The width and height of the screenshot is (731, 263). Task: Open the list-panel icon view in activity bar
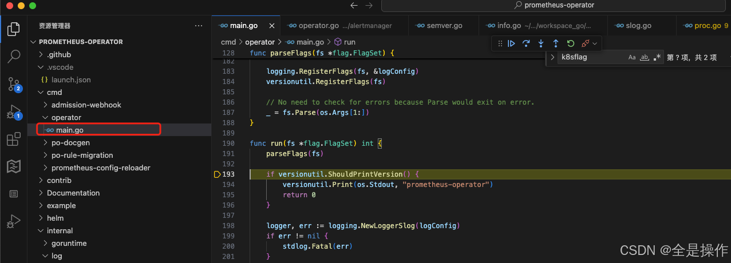point(14,194)
